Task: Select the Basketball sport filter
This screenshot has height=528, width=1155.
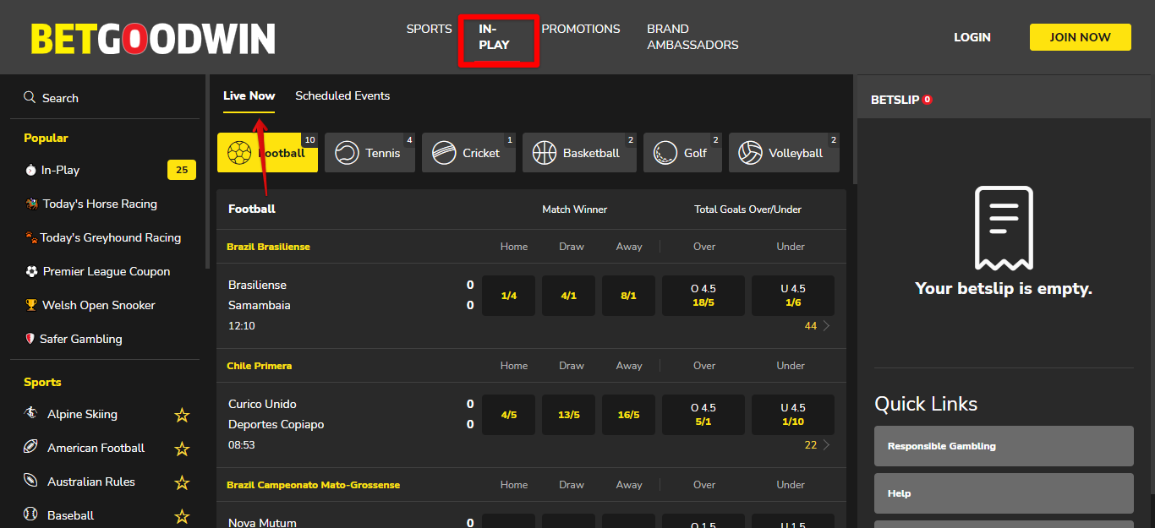Action: (x=579, y=153)
